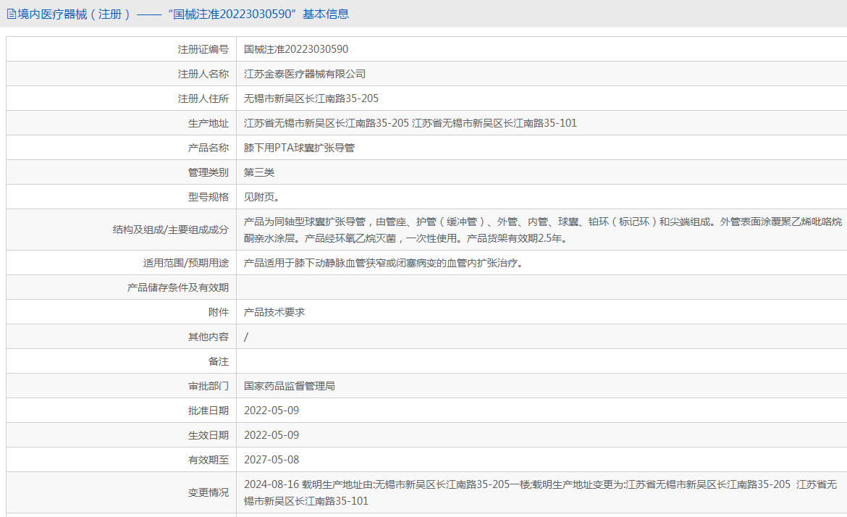Click the 管理类别 label
847x517 pixels.
click(x=208, y=172)
